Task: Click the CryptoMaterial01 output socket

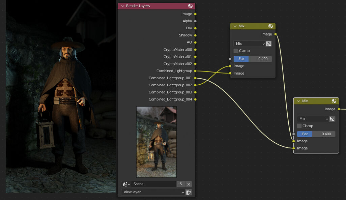Action: [195, 57]
